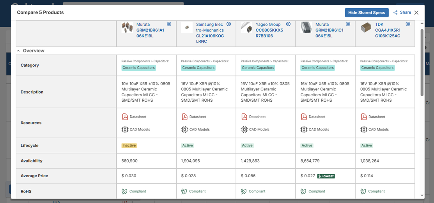Click the vertical scrollbar of compare dialog
Image resolution: width=434 pixels, height=203 pixels.
point(422,62)
